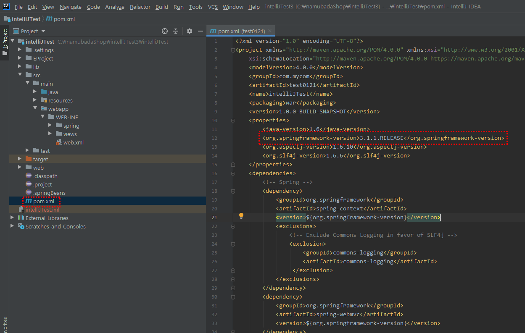Fold the project element at line 2
Screen dimensions: 525x333
[x=233, y=50]
